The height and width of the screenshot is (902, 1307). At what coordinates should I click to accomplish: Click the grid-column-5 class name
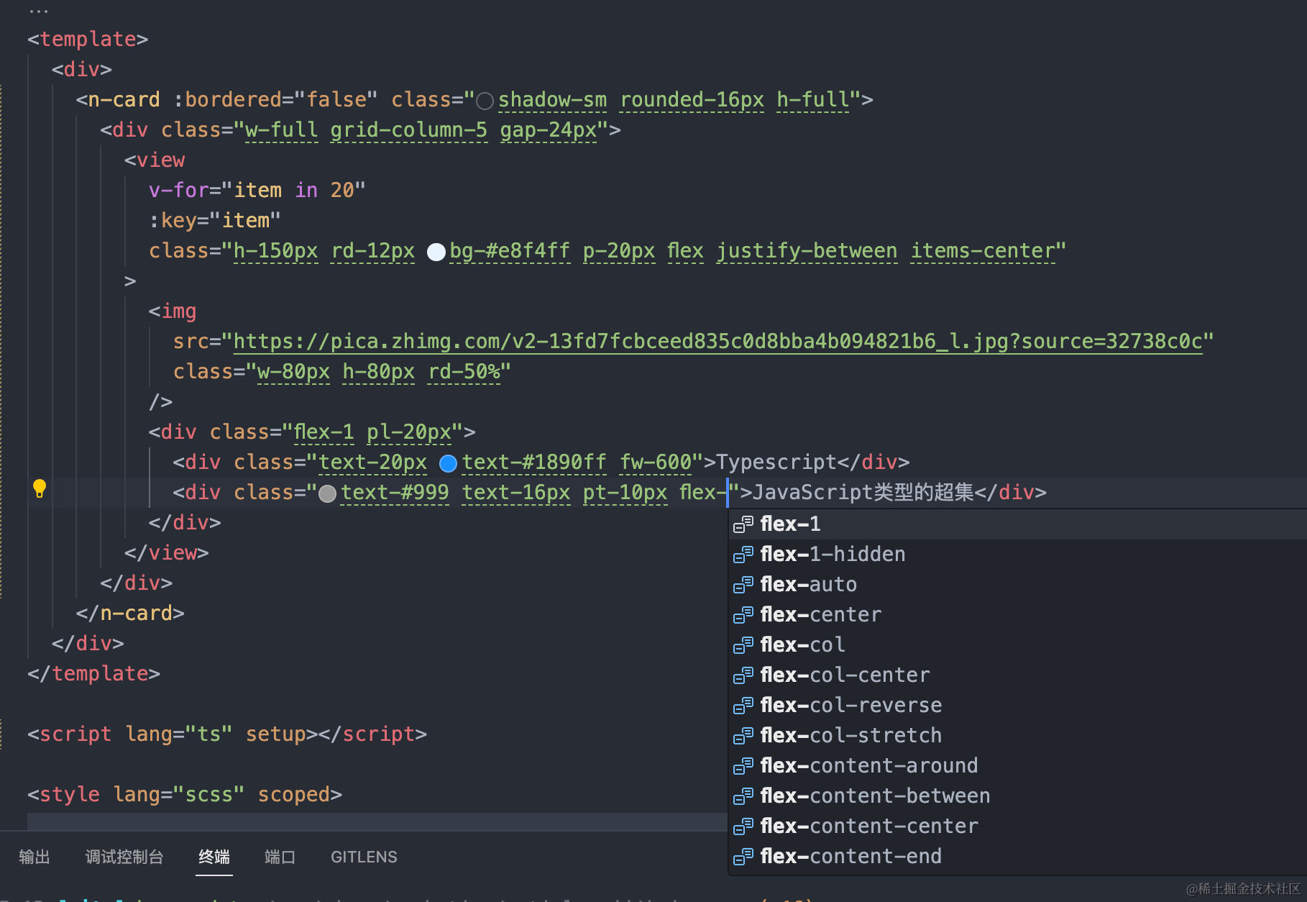coord(408,129)
